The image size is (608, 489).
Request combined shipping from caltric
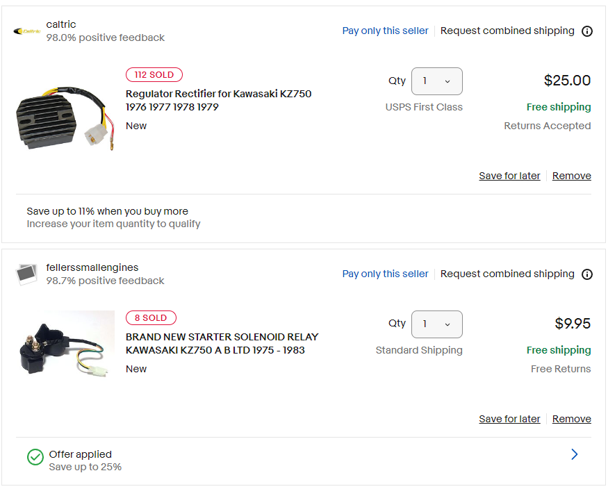[x=507, y=31]
